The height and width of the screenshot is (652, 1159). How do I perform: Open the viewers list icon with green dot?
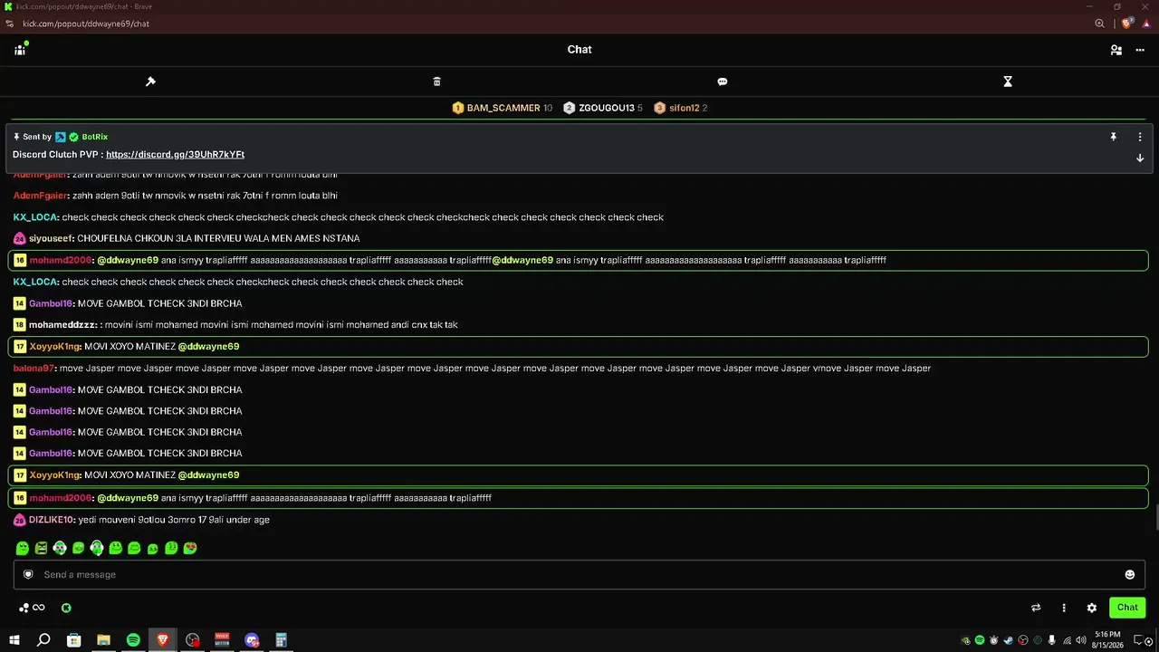[20, 49]
